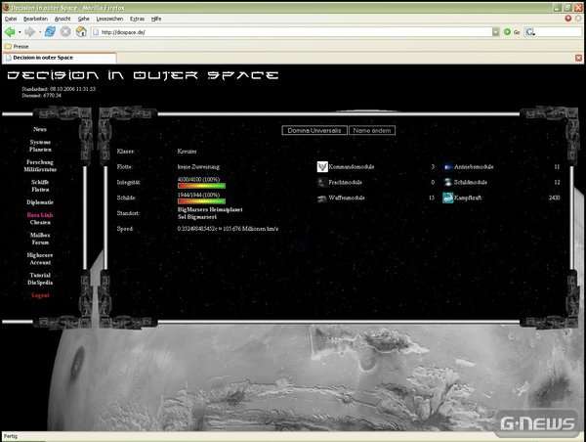Open Forschung in the sidebar

point(40,162)
